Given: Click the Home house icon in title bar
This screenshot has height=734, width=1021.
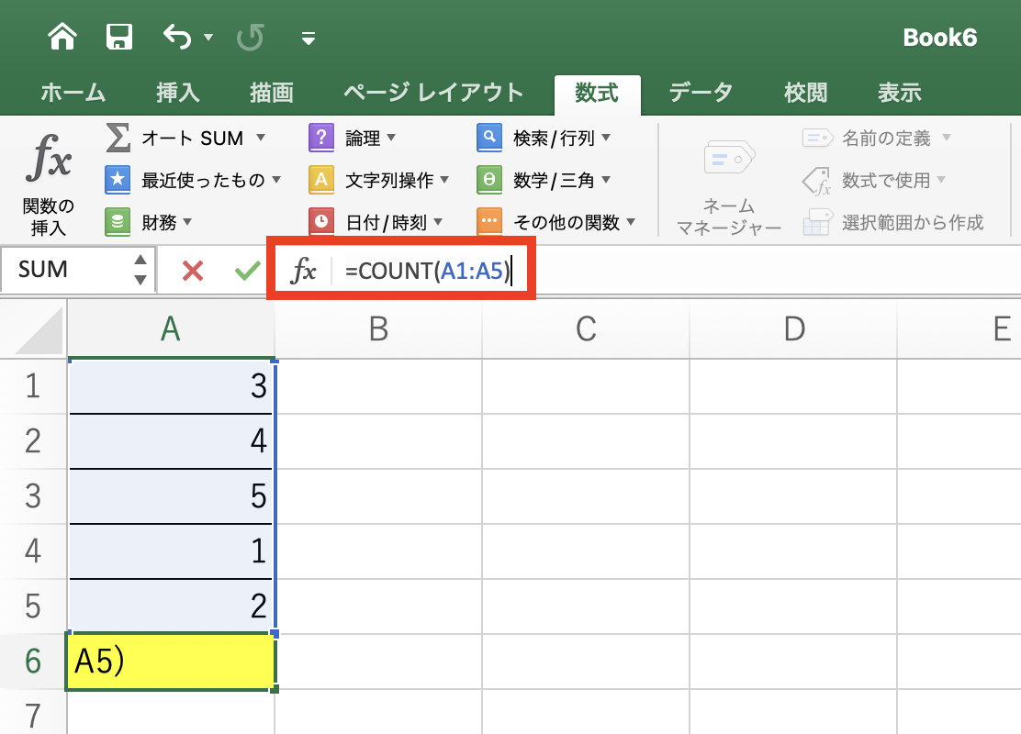Looking at the screenshot, I should [x=62, y=37].
